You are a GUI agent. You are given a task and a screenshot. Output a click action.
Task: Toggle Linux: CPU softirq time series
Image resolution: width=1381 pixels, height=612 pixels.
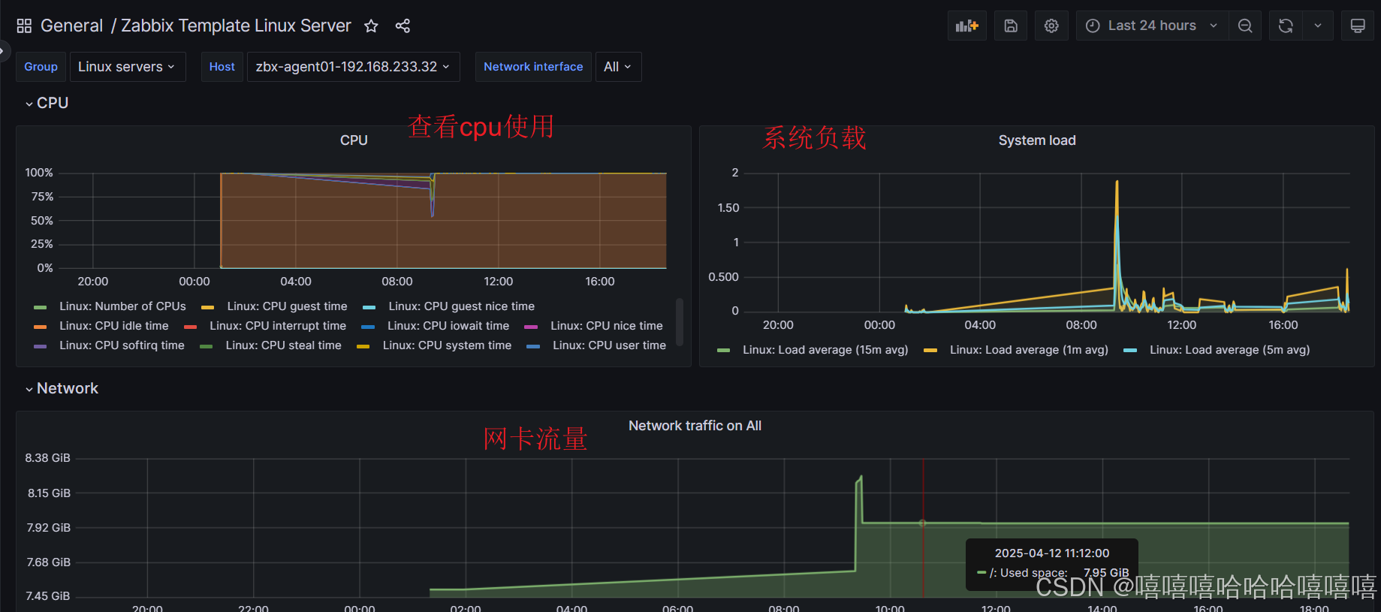pos(122,345)
